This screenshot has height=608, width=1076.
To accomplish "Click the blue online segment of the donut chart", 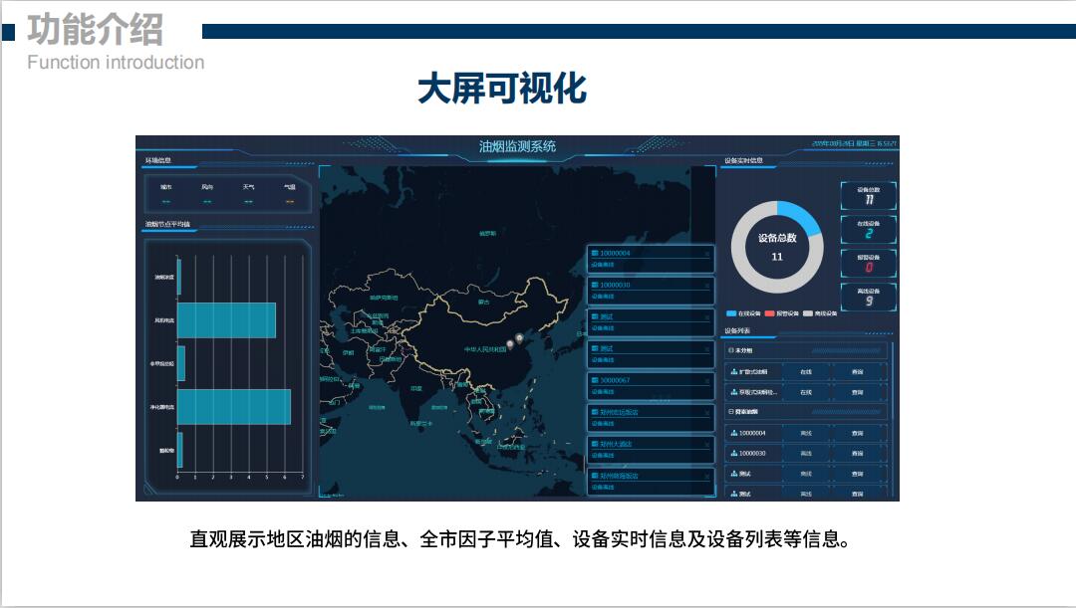I will coord(802,215).
